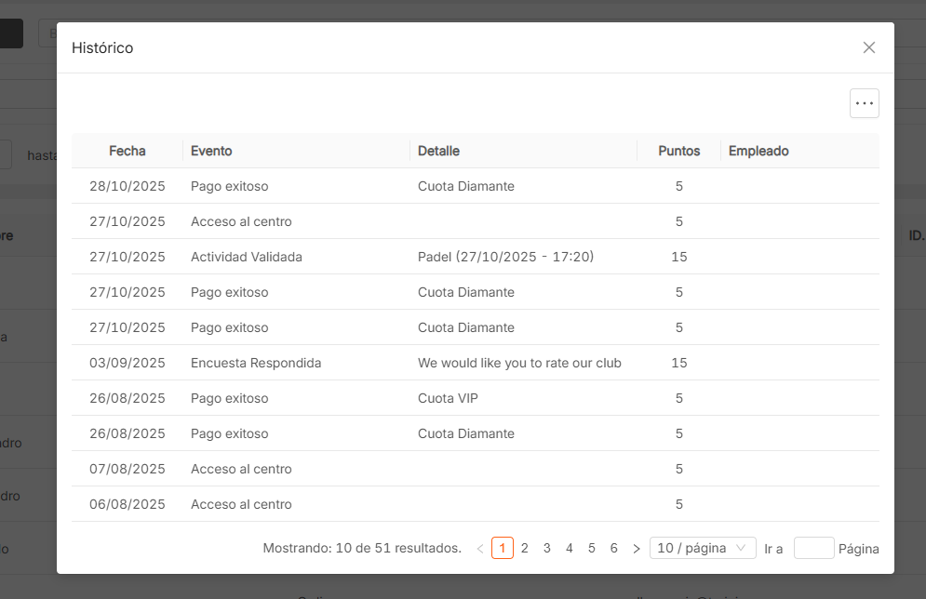The width and height of the screenshot is (926, 599).
Task: Go to next page using right chevron
Action: click(637, 549)
